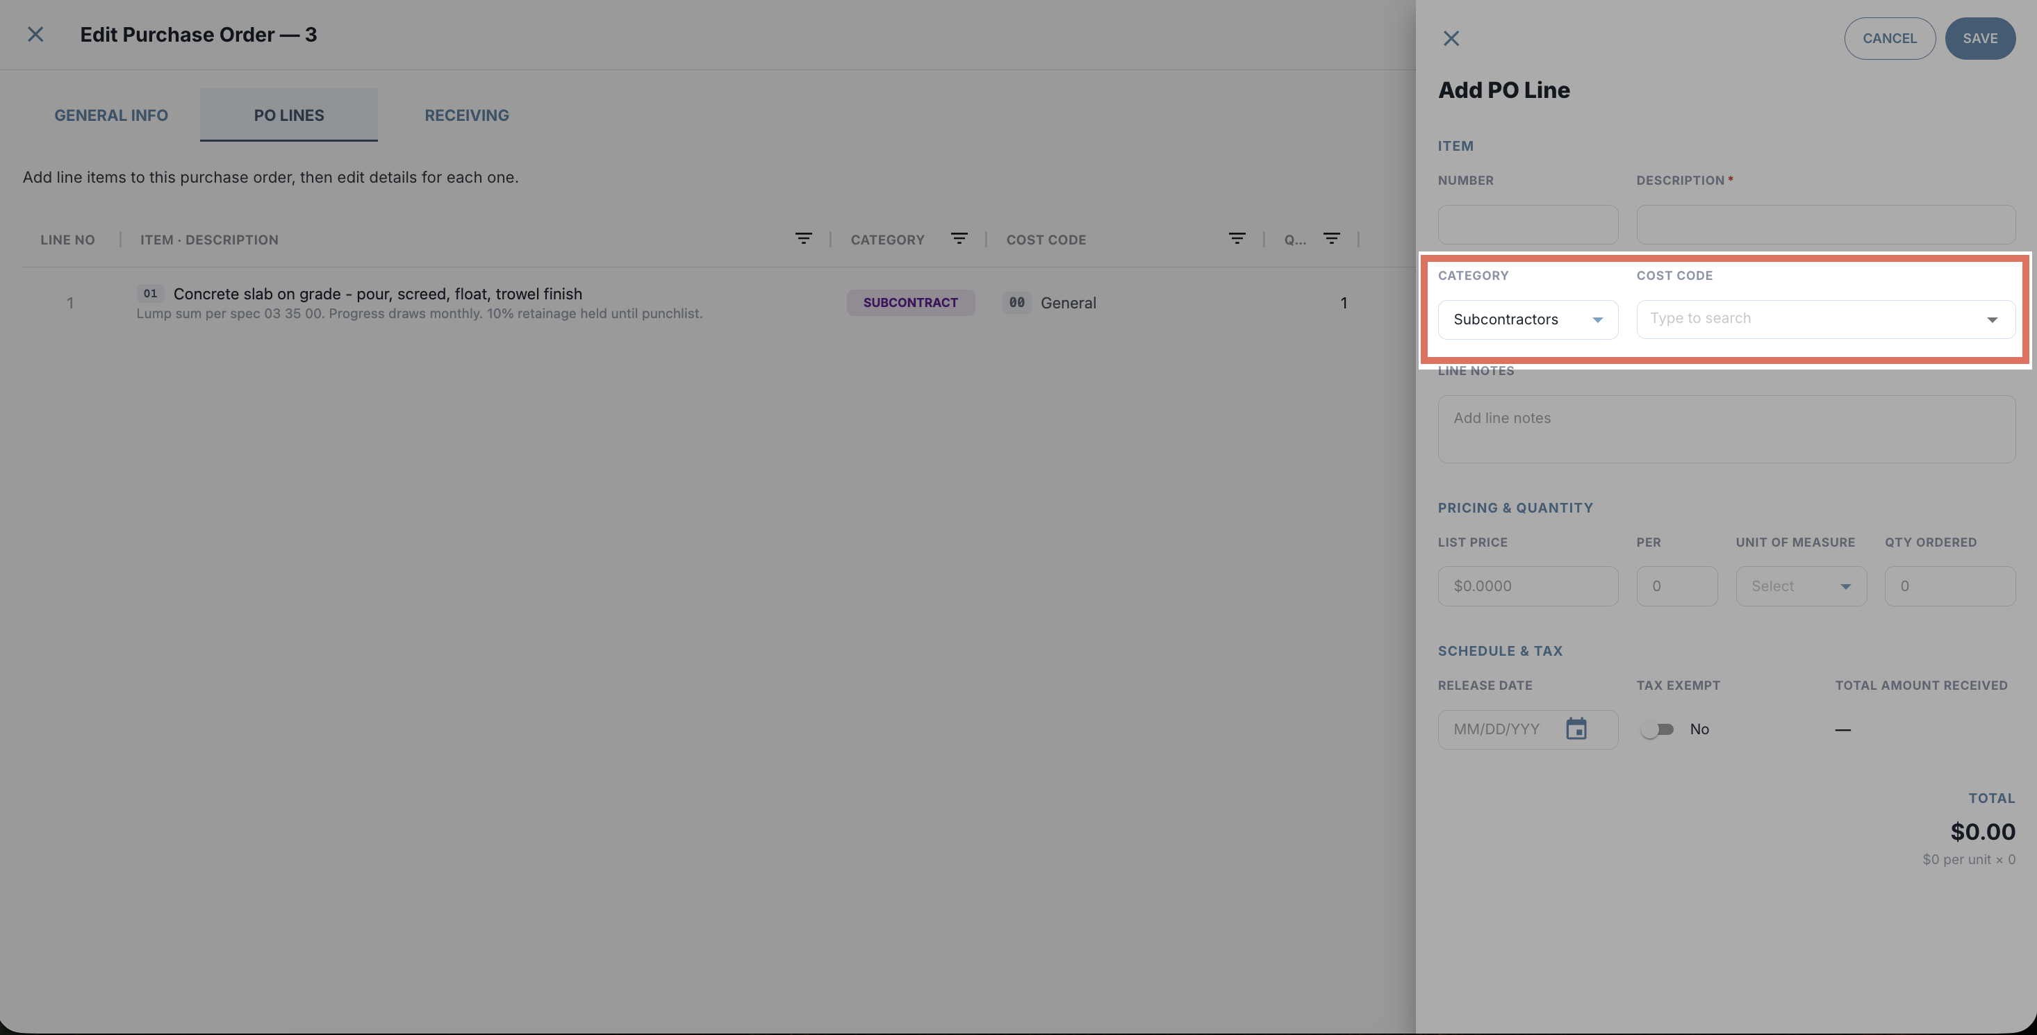Switch to the General Info tab

110,115
